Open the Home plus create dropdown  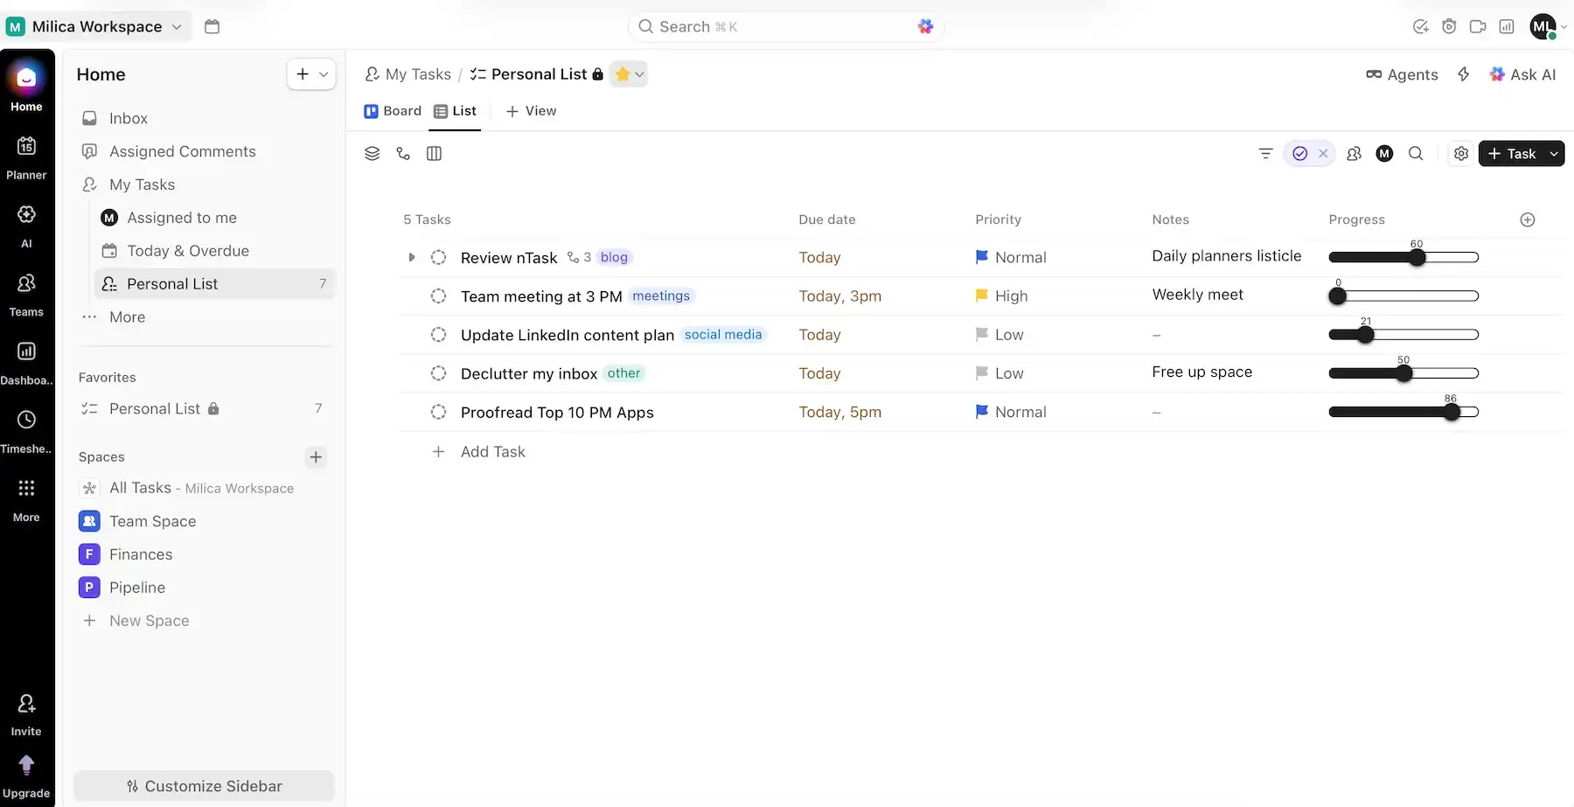coord(311,74)
